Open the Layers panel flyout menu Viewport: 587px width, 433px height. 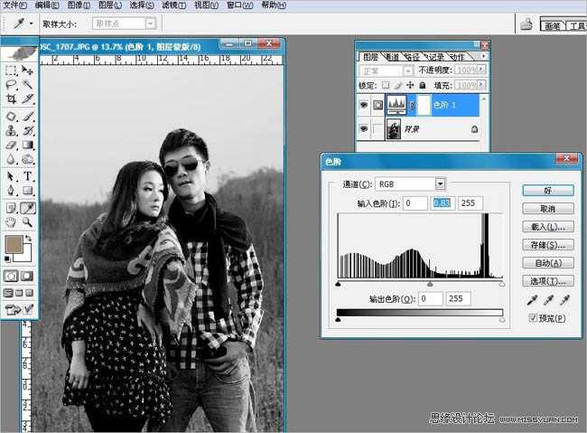coord(484,56)
